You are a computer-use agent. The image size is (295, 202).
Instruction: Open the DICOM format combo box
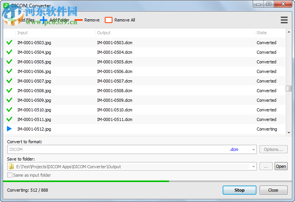[132, 149]
